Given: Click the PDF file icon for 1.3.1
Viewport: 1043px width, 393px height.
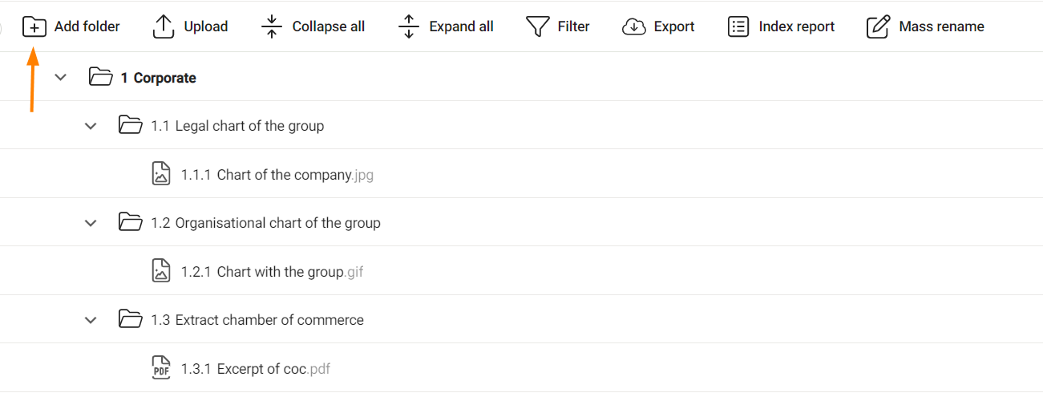Looking at the screenshot, I should (161, 368).
